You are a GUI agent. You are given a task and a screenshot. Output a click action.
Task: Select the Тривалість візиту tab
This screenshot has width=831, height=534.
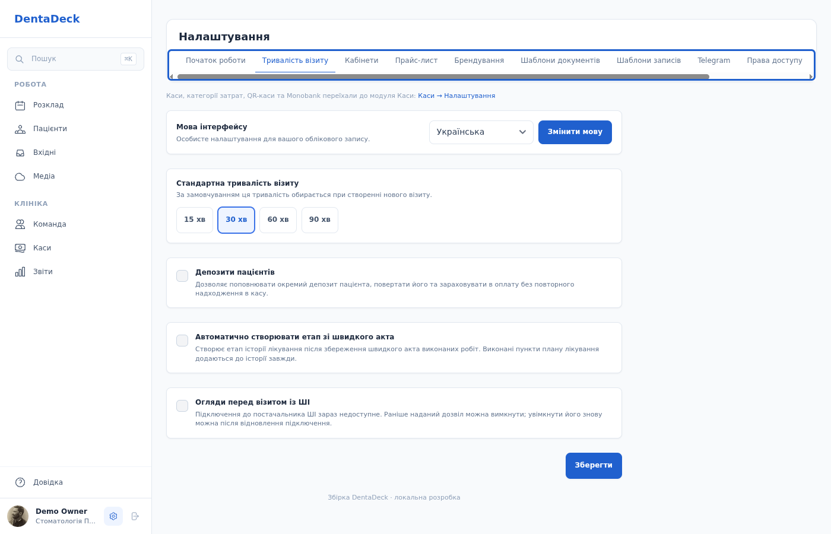click(x=295, y=61)
